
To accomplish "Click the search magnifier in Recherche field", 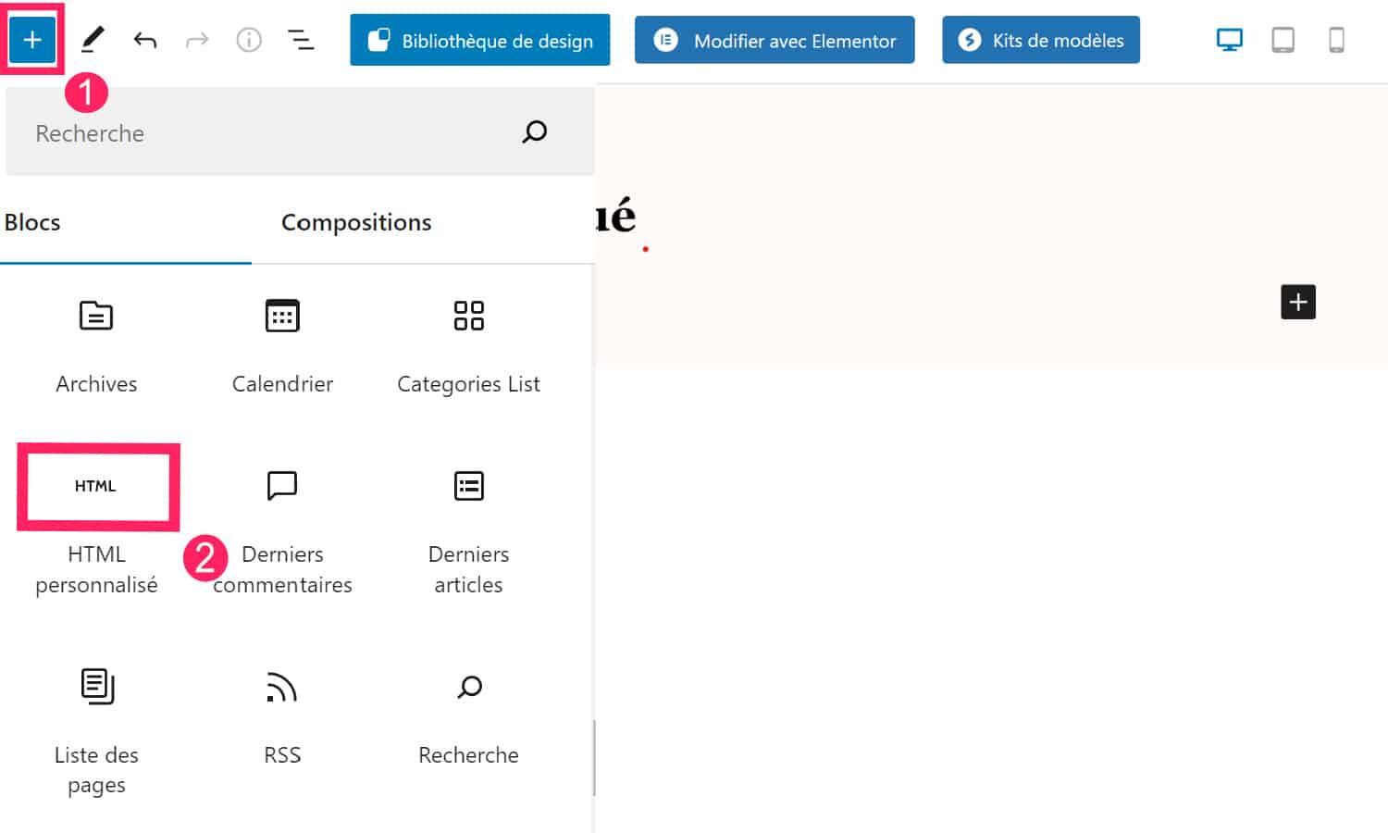I will click(x=534, y=132).
